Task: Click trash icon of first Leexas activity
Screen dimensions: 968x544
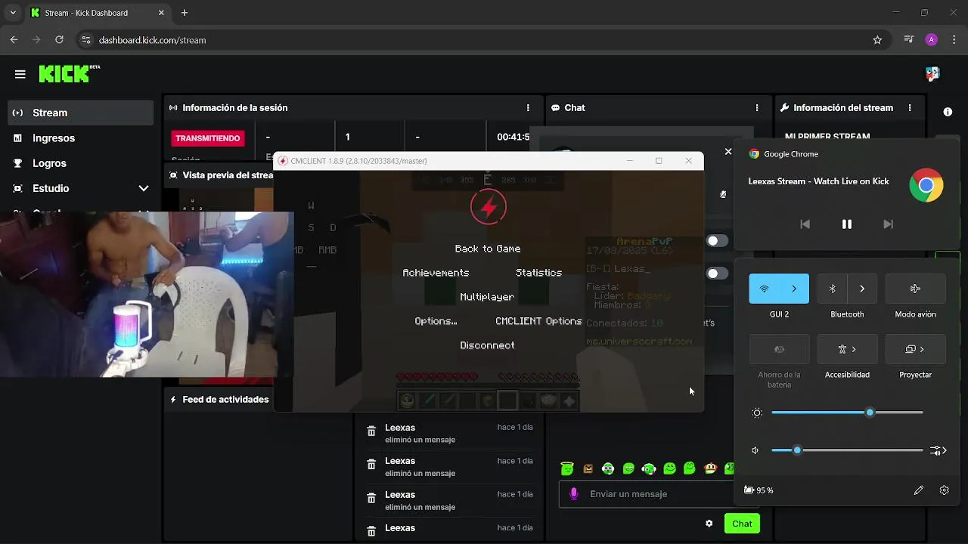Action: [371, 431]
